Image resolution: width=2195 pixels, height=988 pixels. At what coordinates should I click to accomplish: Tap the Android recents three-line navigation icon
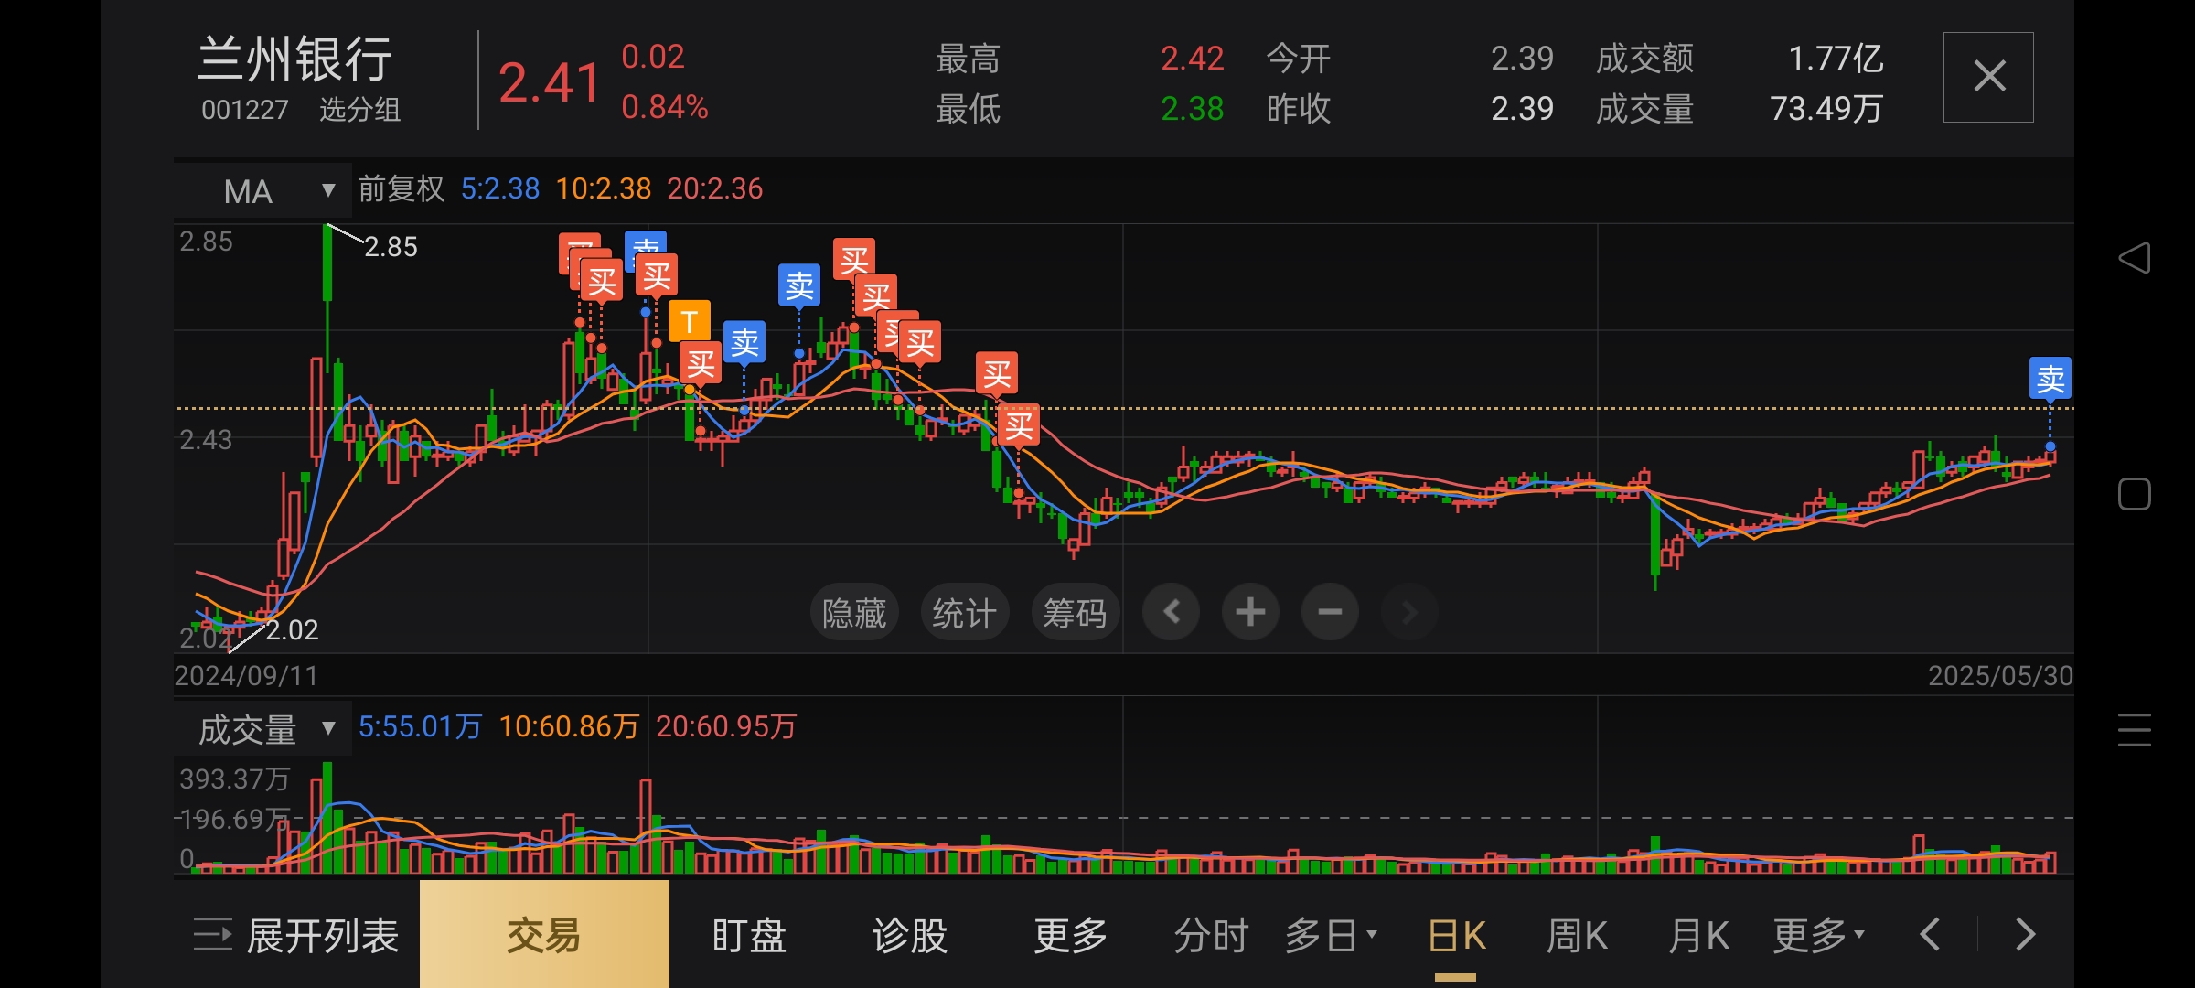2135,730
